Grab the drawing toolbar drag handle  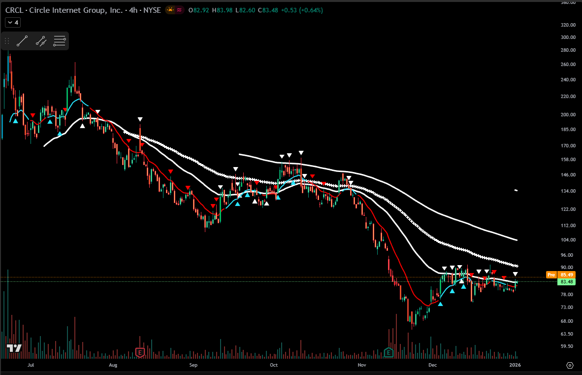pyautogui.click(x=7, y=41)
